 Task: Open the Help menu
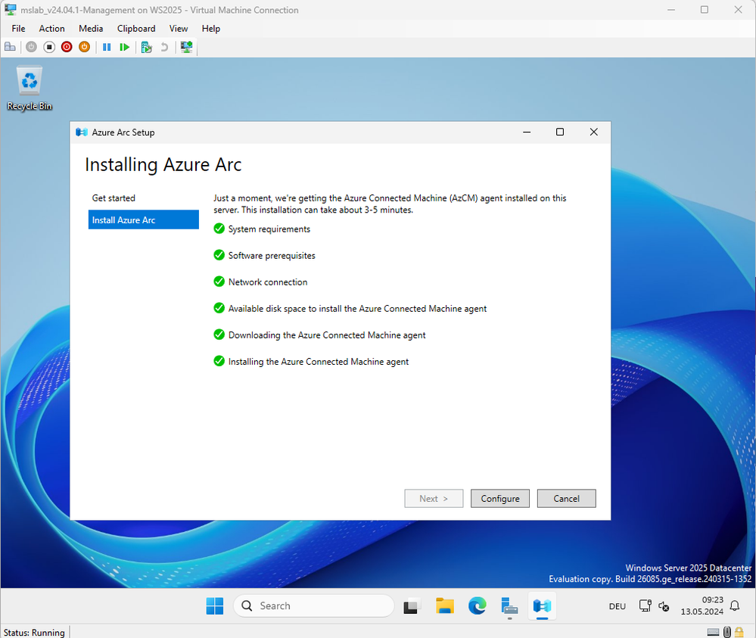point(210,29)
